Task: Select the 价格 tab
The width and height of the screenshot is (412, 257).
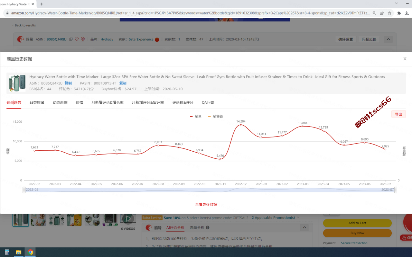Action: 80,102
